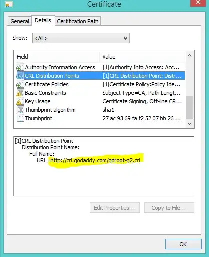
Task: Click the Certificate Signing, Off-line value cell
Action: click(142, 101)
